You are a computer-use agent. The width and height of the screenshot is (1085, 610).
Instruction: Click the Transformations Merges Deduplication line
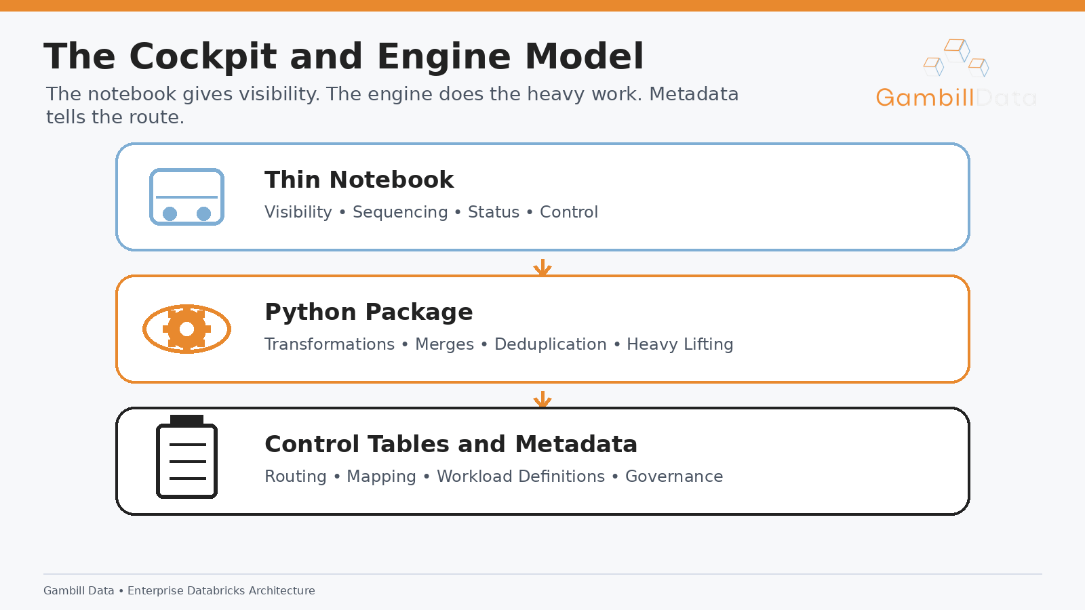(499, 344)
